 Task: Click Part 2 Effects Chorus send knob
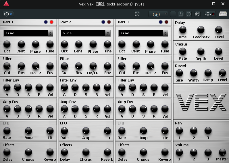[x=86, y=152]
